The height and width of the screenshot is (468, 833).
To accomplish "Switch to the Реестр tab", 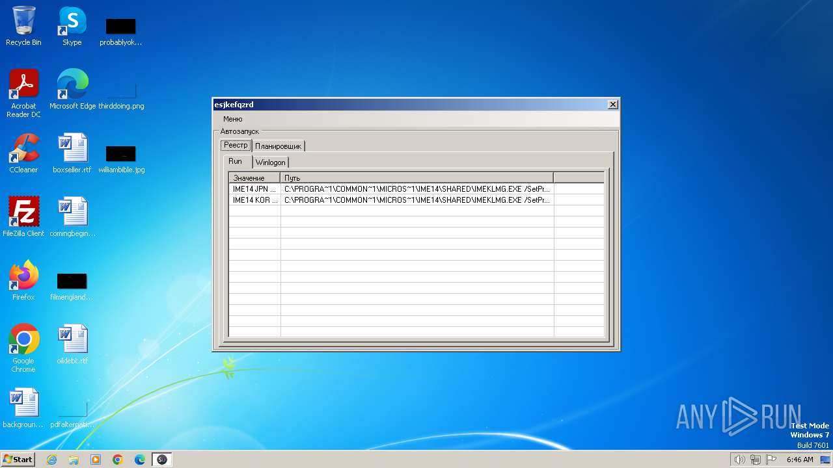I will (x=236, y=145).
